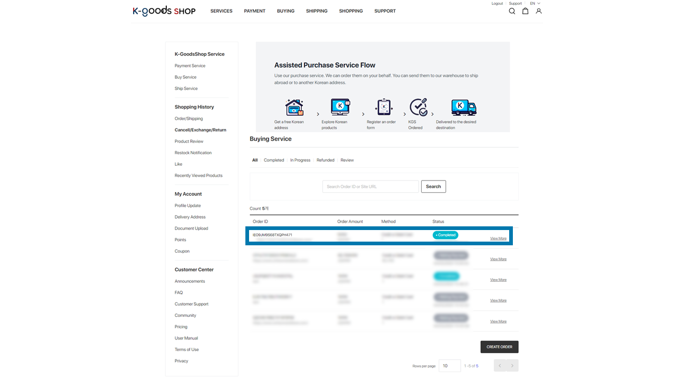674x379 pixels.
Task: Expand the EN language dropdown
Action: (535, 4)
